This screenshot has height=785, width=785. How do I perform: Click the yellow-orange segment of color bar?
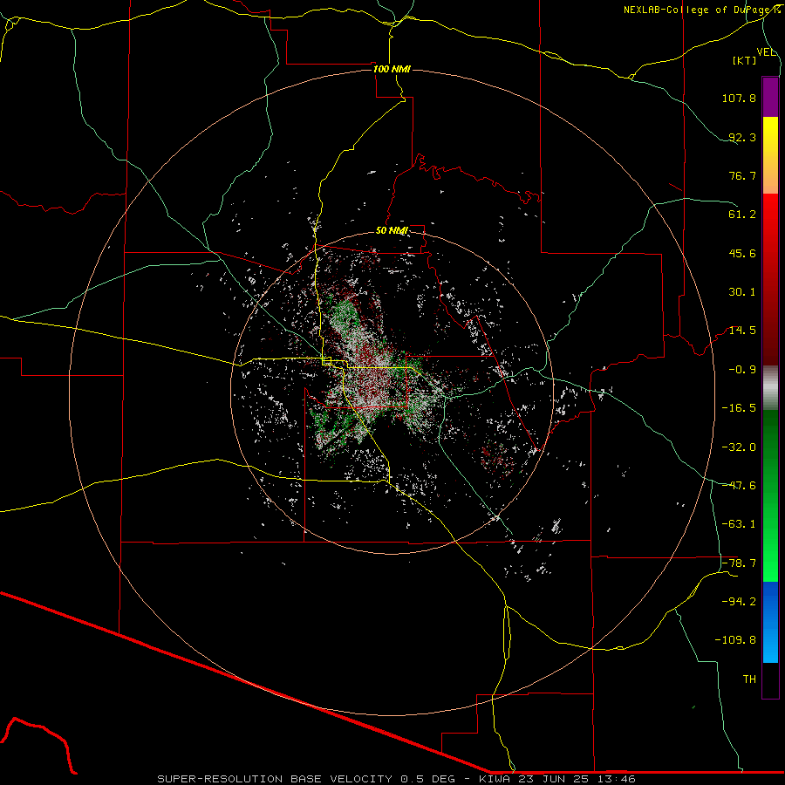coord(770,155)
